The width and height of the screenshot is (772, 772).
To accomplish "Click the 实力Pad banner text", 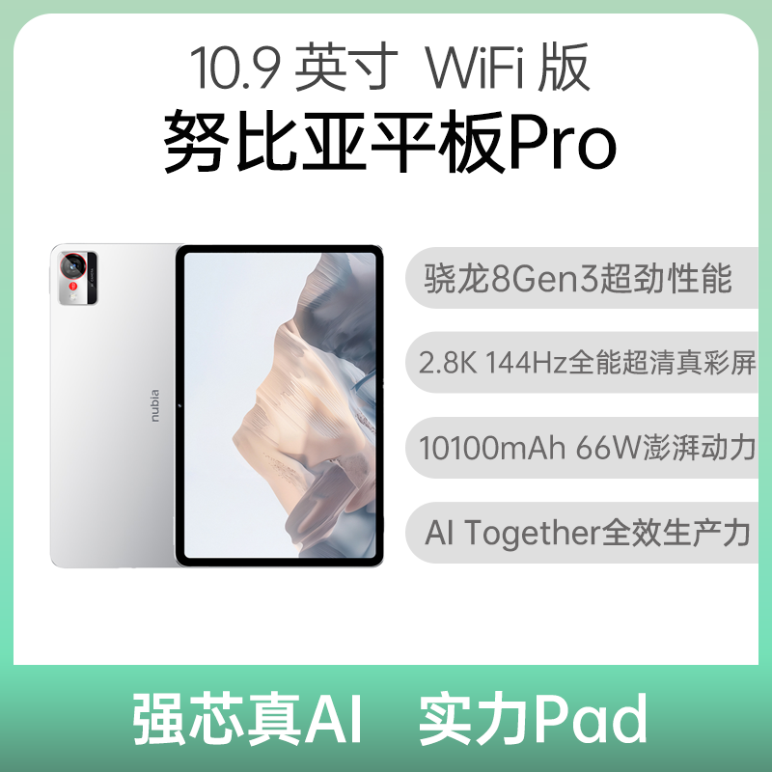I will tap(533, 718).
